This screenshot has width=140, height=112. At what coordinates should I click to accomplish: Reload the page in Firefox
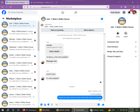11,7
